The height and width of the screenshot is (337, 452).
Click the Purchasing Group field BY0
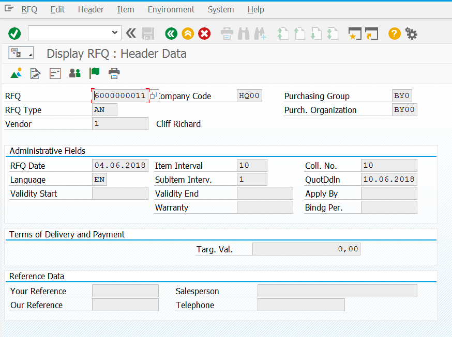[x=402, y=95]
